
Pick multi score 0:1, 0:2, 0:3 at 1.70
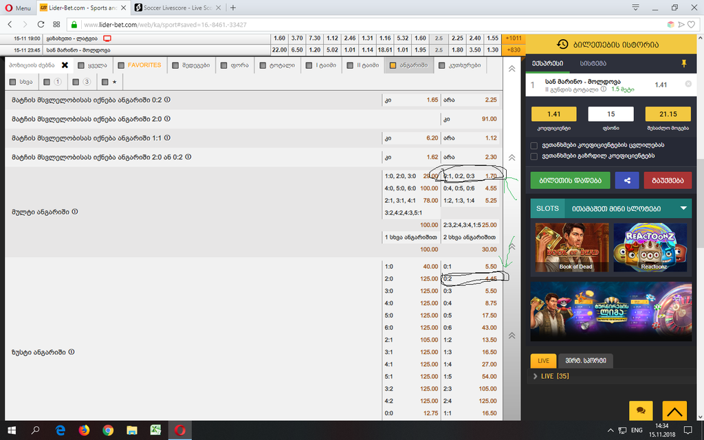470,176
